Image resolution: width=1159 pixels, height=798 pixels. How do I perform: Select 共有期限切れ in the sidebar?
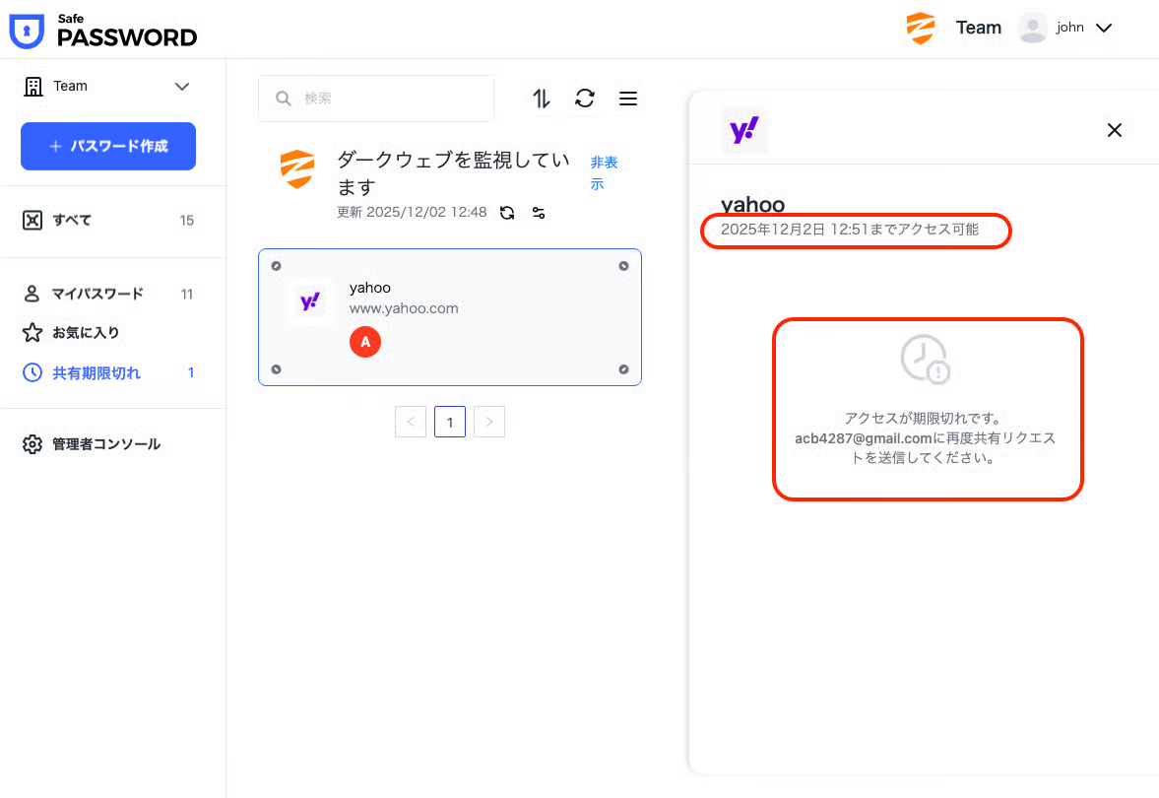tap(96, 372)
